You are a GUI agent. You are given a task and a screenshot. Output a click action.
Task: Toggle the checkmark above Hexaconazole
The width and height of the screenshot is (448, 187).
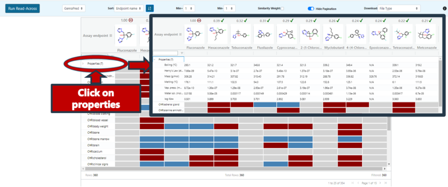tap(222, 21)
